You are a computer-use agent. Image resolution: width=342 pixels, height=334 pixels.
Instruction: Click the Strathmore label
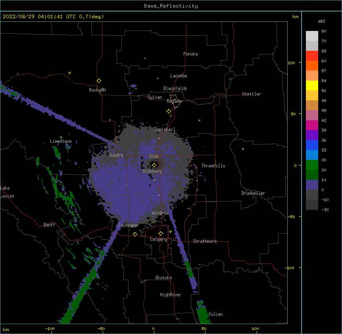pos(205,241)
